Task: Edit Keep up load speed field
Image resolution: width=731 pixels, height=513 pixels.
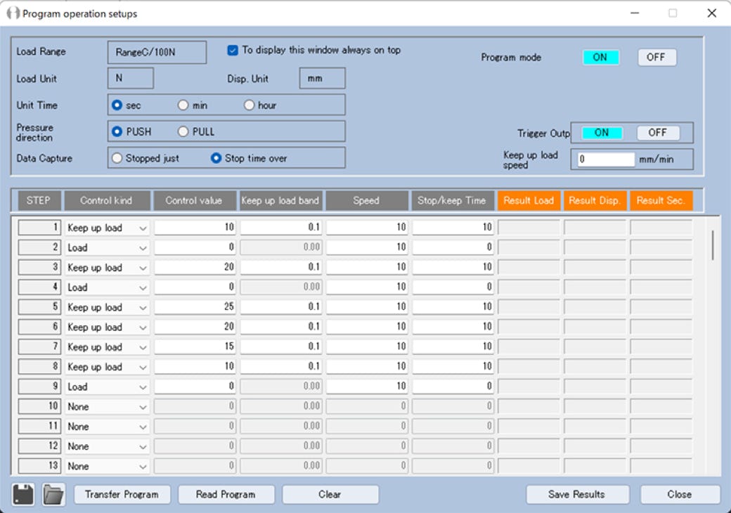Action: click(x=606, y=160)
